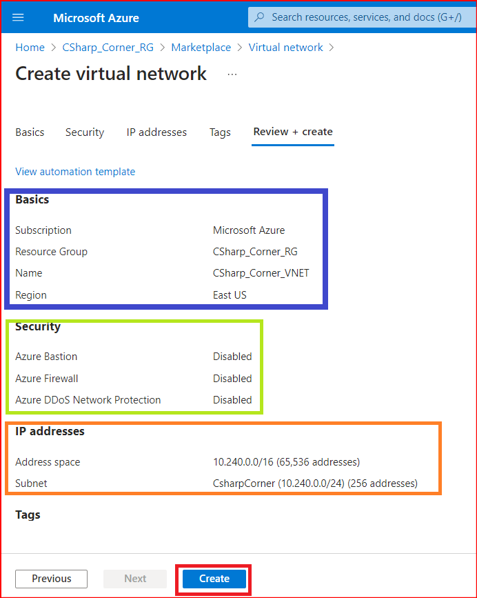Open the ellipsis more options menu

click(232, 74)
